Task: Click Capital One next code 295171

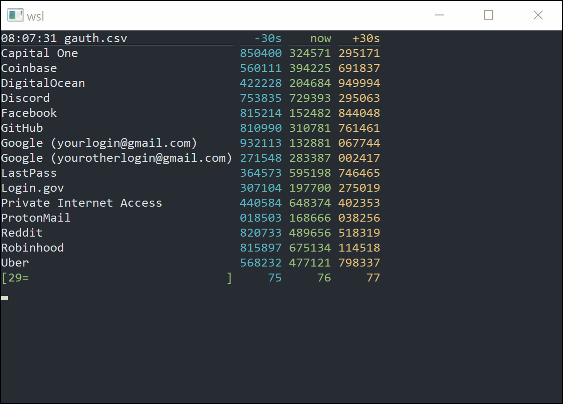Action: pyautogui.click(x=359, y=53)
